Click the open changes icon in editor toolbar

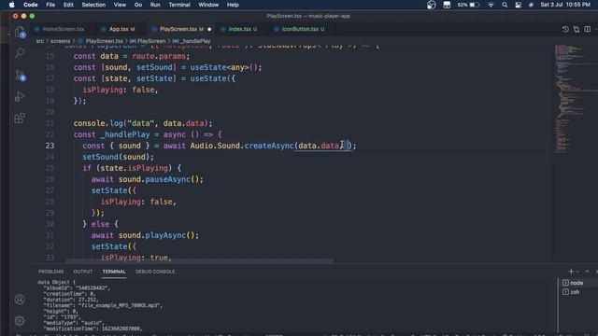click(x=577, y=29)
